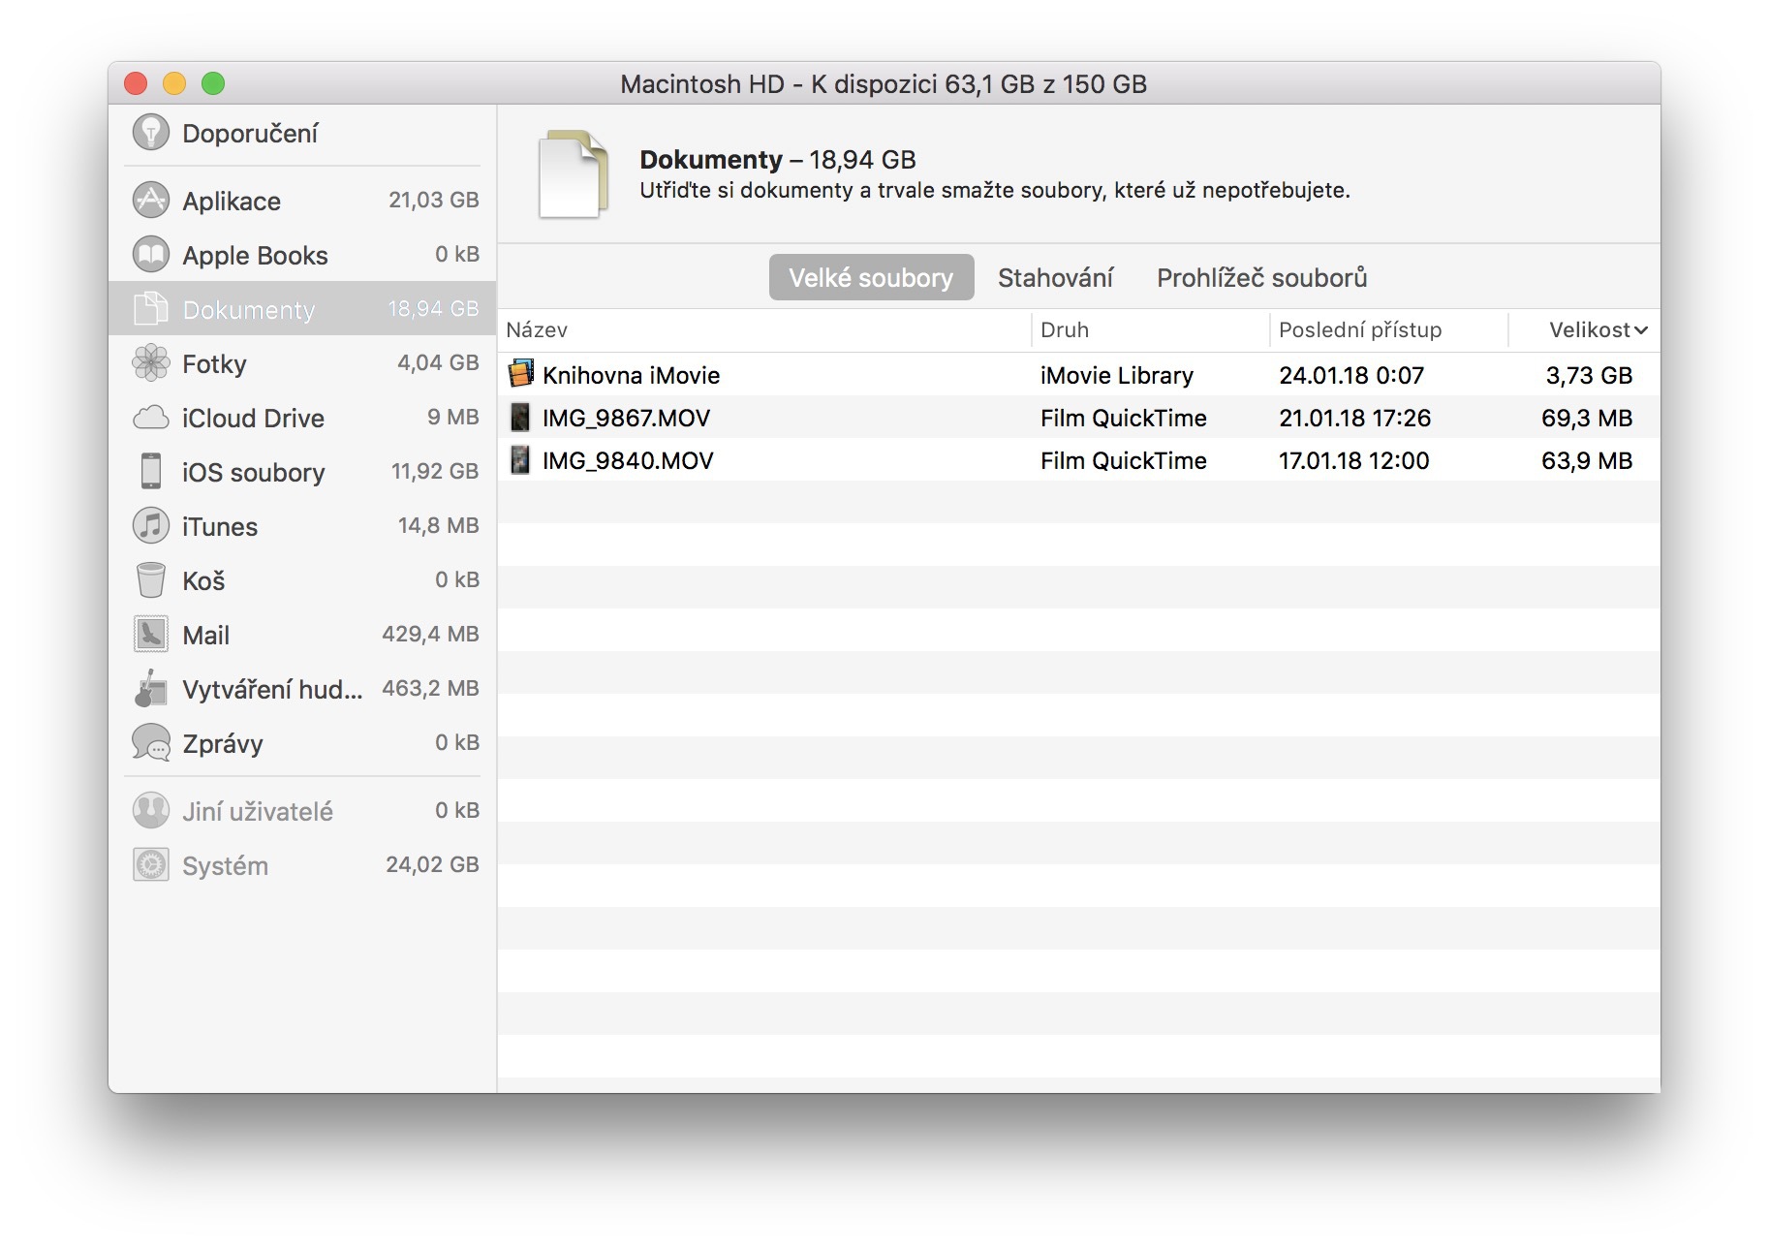Select Zprávy in the sidebar
Image resolution: width=1769 pixels, height=1248 pixels.
302,743
